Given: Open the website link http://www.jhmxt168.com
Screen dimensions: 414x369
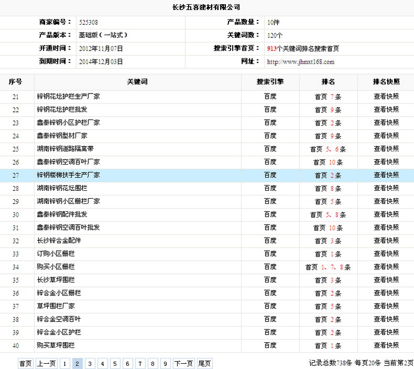Looking at the screenshot, I should pyautogui.click(x=301, y=62).
